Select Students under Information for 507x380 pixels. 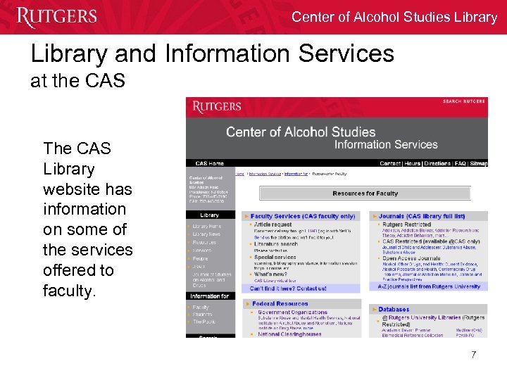[x=202, y=314]
